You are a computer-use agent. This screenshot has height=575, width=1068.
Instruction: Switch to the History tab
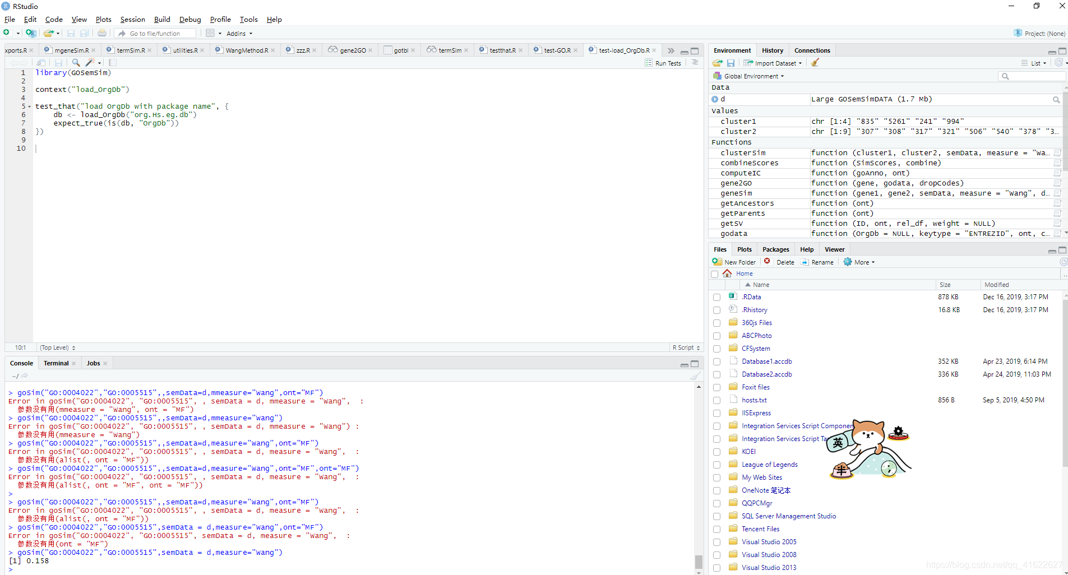772,50
